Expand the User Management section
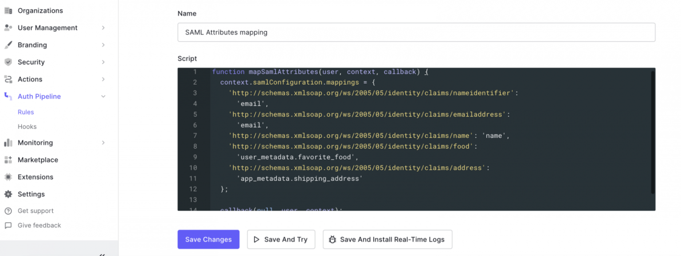Viewport: 681px width, 256px height. pyautogui.click(x=103, y=27)
